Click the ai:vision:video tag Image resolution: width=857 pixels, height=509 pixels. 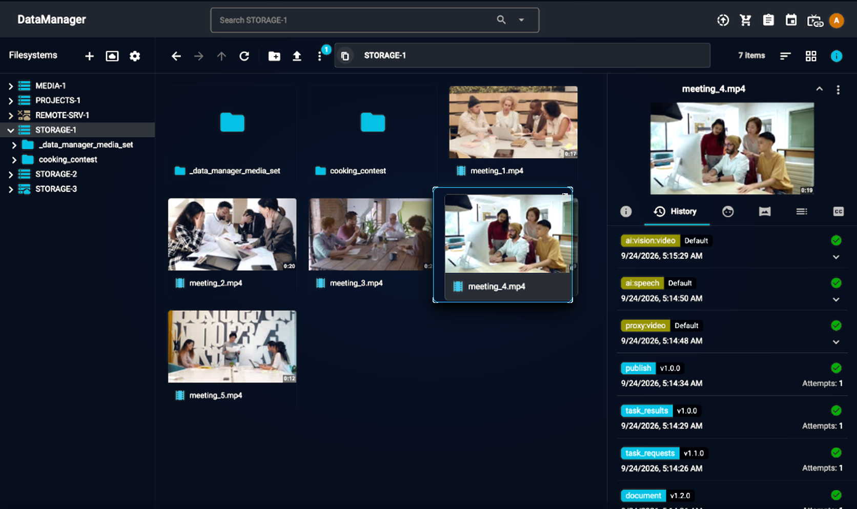[650, 240]
